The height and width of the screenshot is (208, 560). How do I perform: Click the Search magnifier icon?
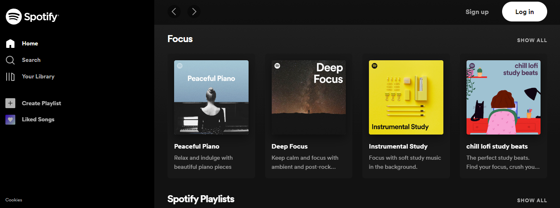[10, 60]
